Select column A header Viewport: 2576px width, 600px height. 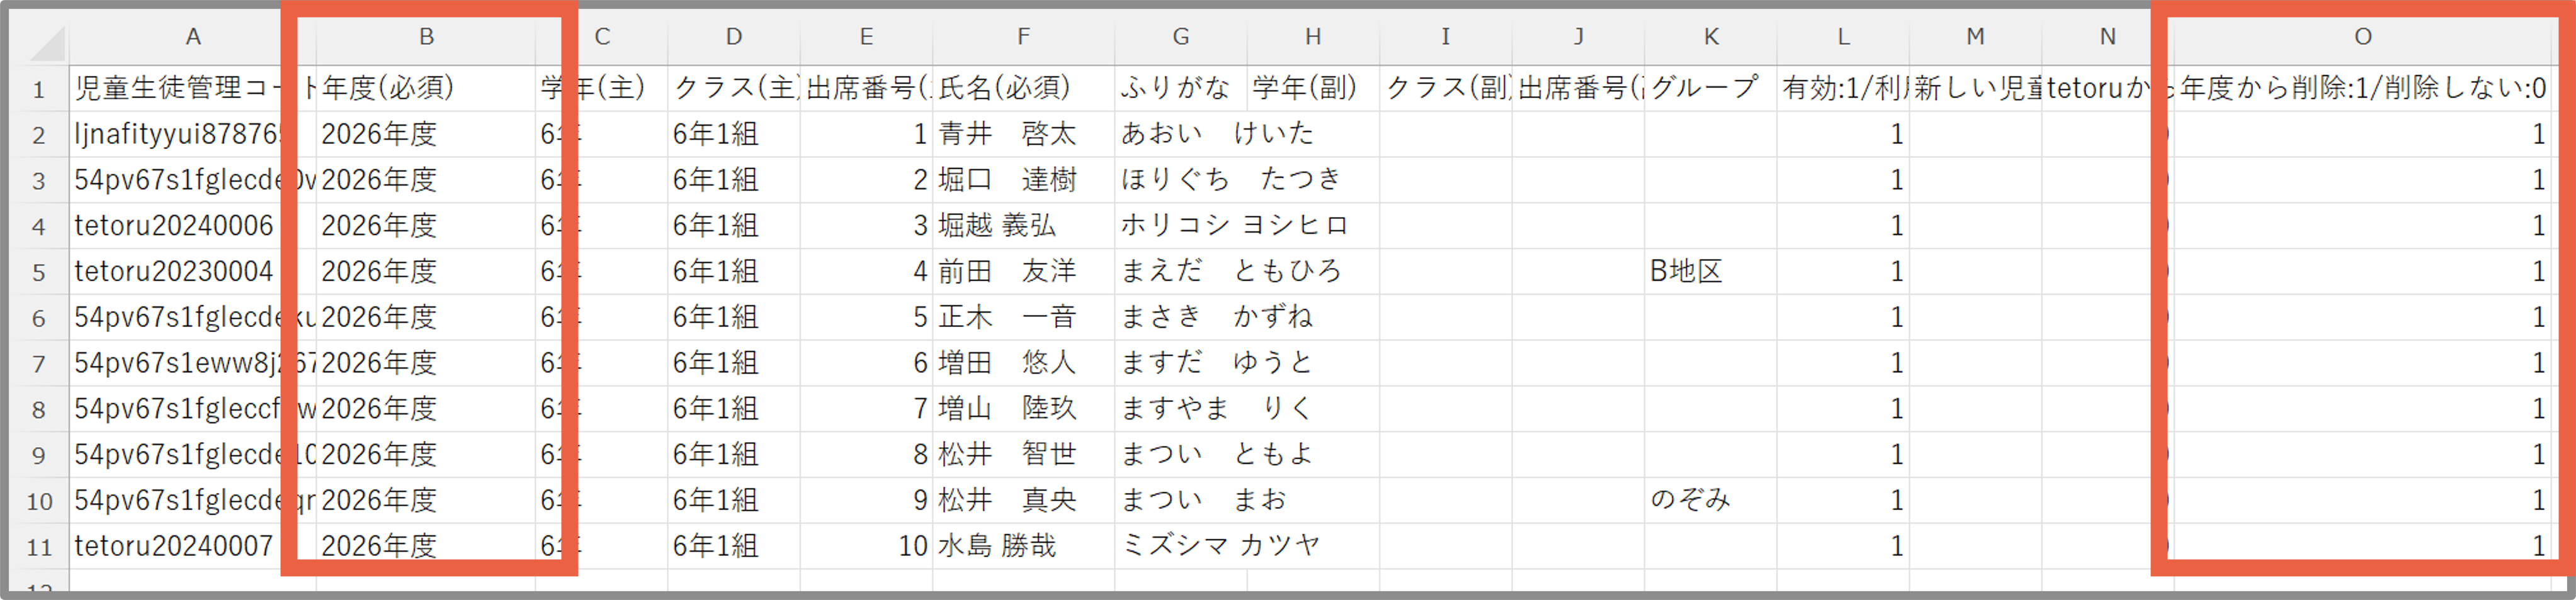click(193, 38)
